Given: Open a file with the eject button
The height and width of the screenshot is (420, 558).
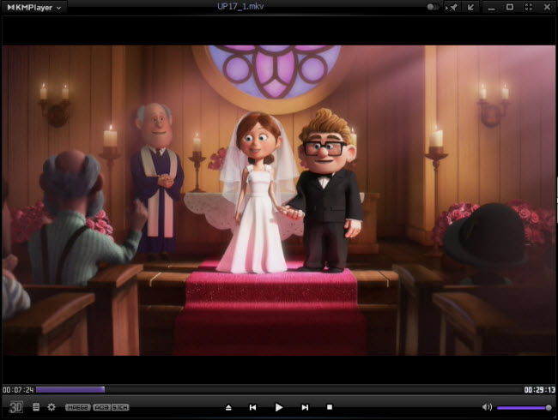Looking at the screenshot, I should 227,407.
